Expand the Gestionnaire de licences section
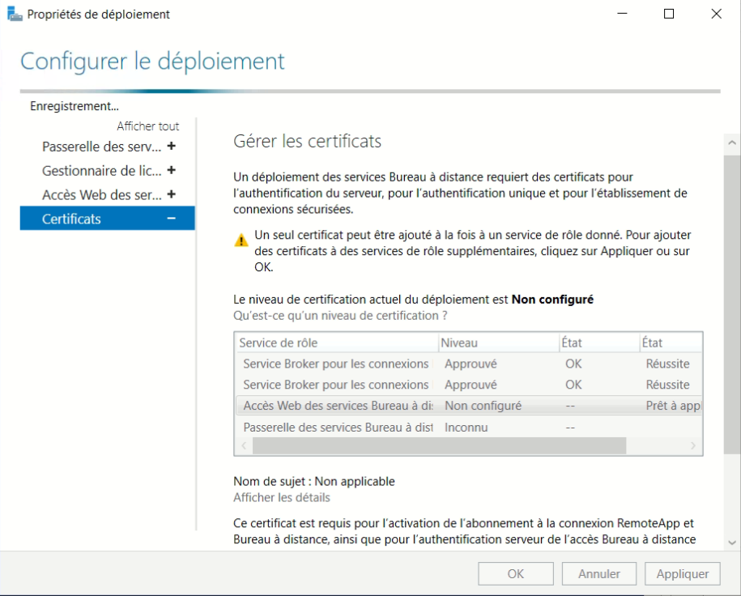 pos(171,171)
